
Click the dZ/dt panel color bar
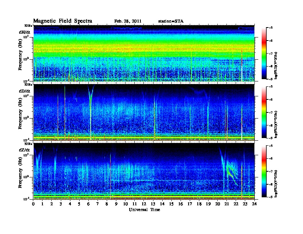[264, 171]
